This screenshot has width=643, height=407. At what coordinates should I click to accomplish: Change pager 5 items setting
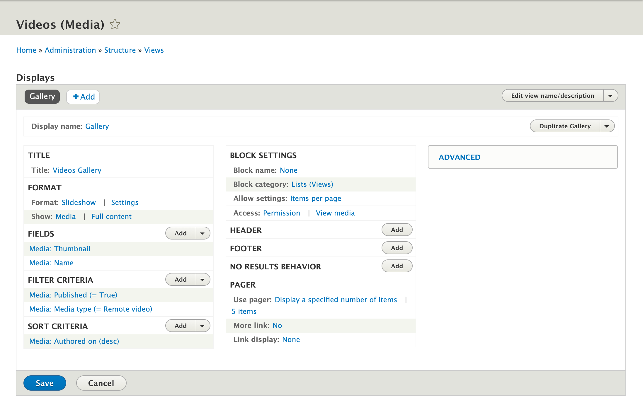pos(244,311)
